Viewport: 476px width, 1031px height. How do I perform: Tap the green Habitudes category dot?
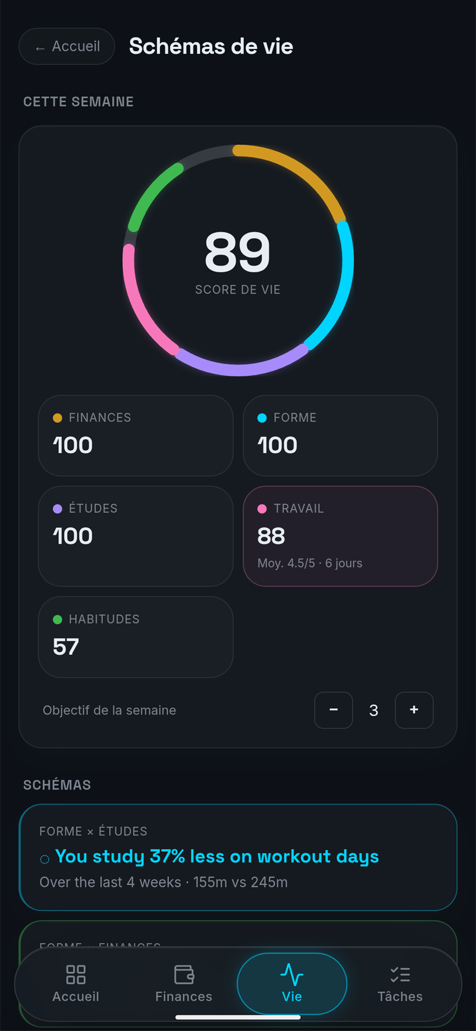57,620
